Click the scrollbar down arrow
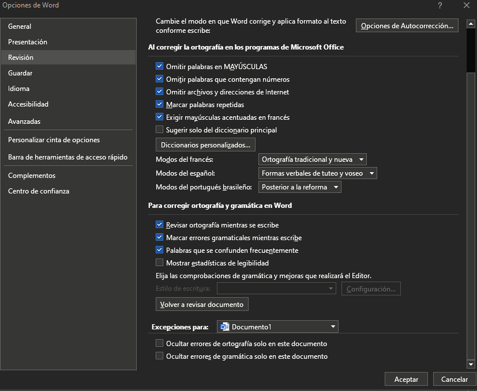The width and height of the screenshot is (477, 391). click(471, 364)
